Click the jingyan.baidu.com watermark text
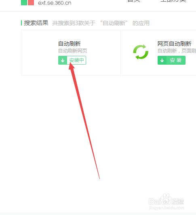 coord(166,208)
